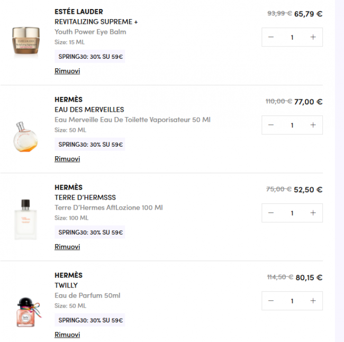Viewport: 344px width, 342px height.
Task: Click minus icon for Eau des Merveilles
Action: click(x=271, y=125)
